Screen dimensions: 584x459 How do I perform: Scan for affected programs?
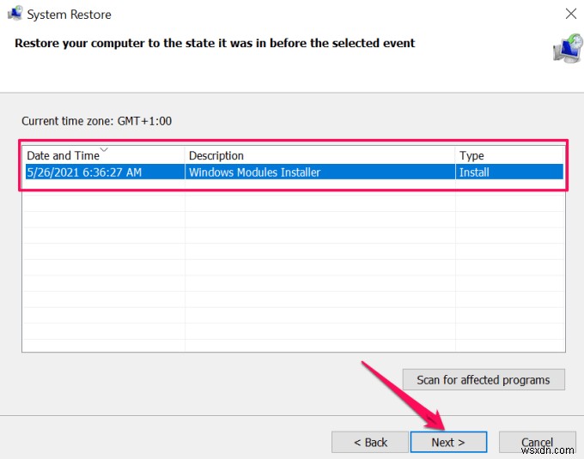click(484, 379)
